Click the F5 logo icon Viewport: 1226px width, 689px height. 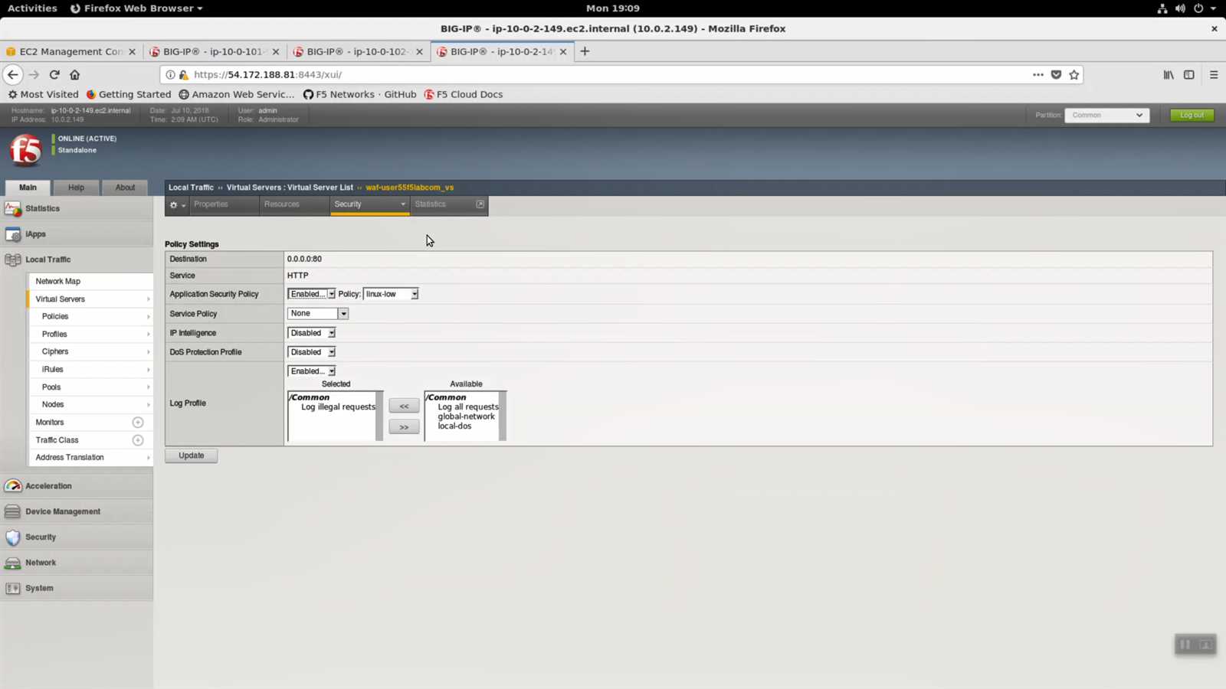point(25,150)
